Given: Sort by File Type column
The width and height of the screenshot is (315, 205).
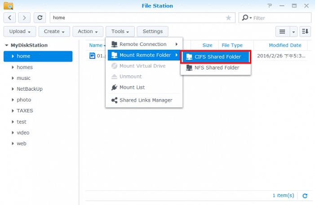Looking at the screenshot, I should pyautogui.click(x=232, y=45).
